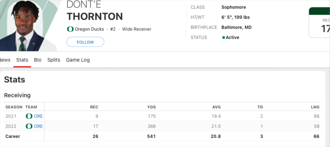Go to the Splits tab

[x=53, y=60]
